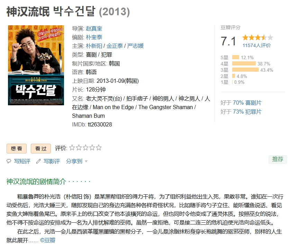
Task: Click the speech bubble icon beside 写短评
Action: pyautogui.click(x=9, y=161)
